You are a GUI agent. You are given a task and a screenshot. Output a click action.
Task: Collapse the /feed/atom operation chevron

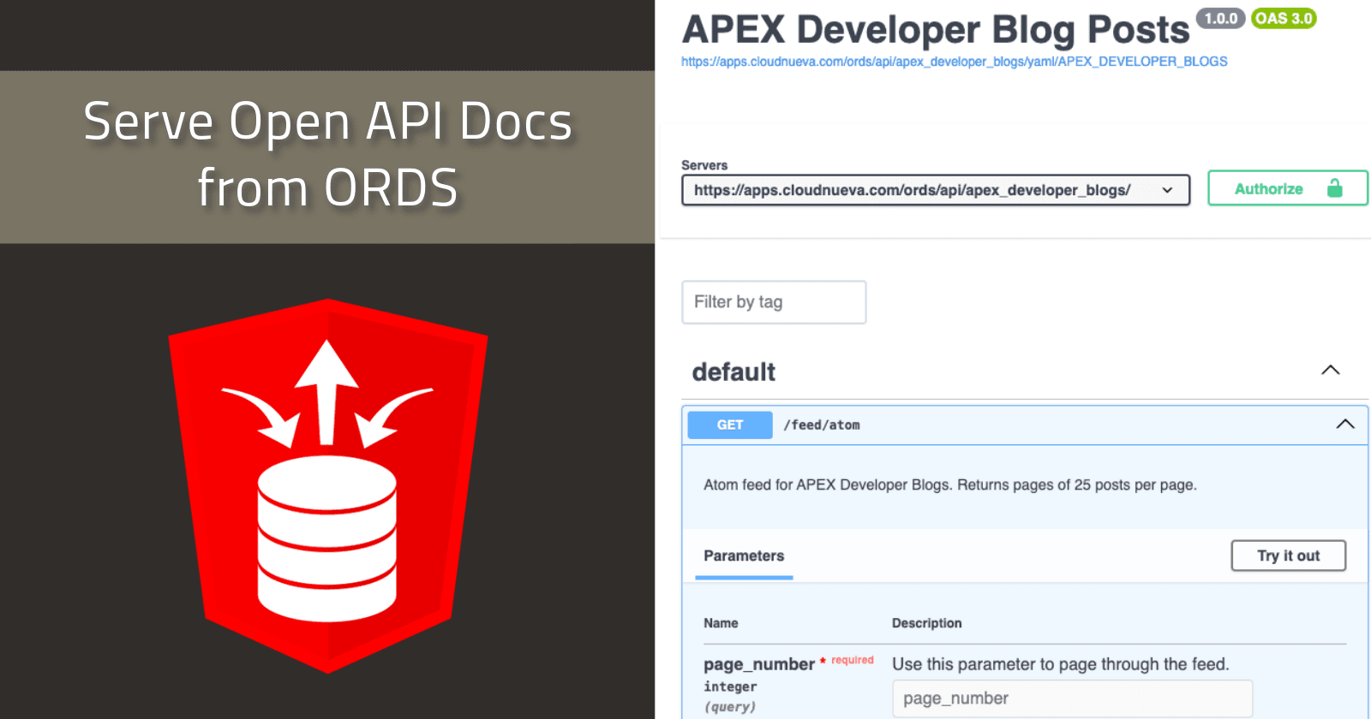pos(1345,424)
